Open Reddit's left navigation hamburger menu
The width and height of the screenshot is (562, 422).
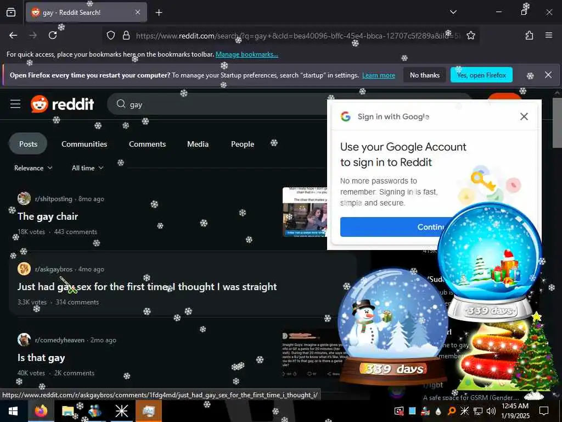coord(15,104)
